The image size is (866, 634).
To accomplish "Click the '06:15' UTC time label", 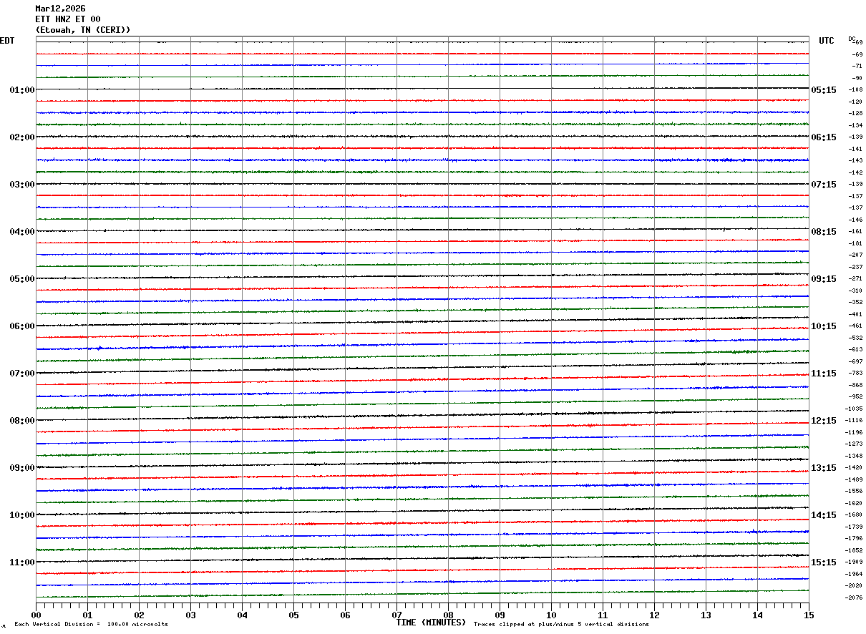I will 824,137.
